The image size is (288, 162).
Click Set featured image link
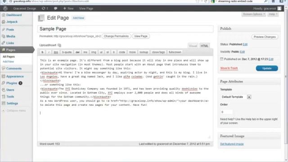tap(232, 144)
